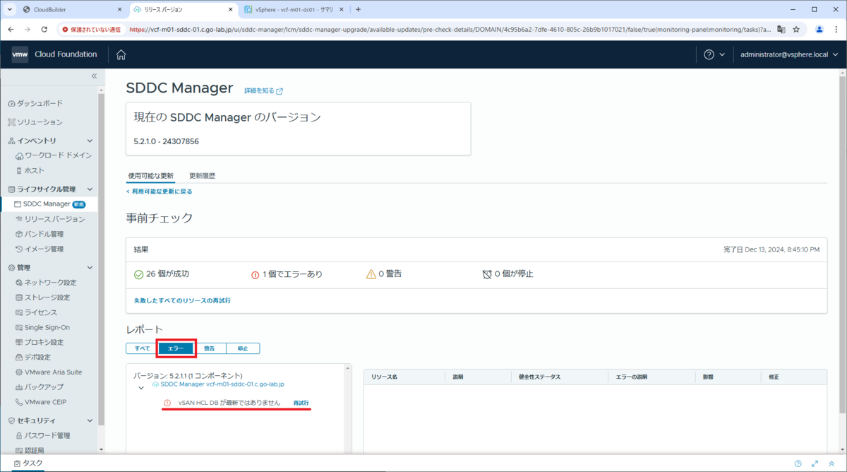Open VMware CEIP in the sidebar
The height and width of the screenshot is (472, 847).
pyautogui.click(x=42, y=401)
